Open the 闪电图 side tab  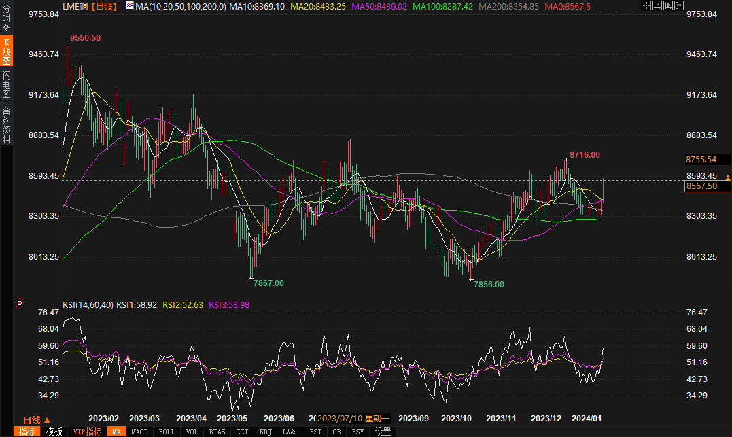tap(6, 84)
